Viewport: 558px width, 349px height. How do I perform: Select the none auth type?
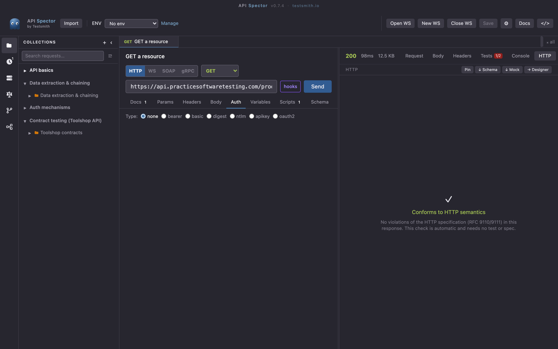tap(143, 116)
